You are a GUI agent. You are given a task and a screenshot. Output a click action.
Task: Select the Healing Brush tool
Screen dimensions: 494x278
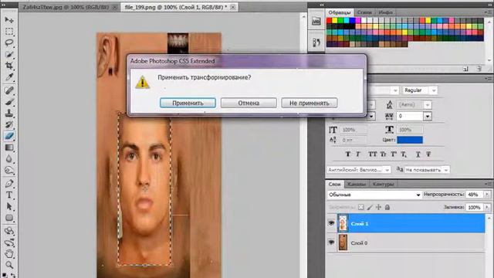tap(8, 91)
